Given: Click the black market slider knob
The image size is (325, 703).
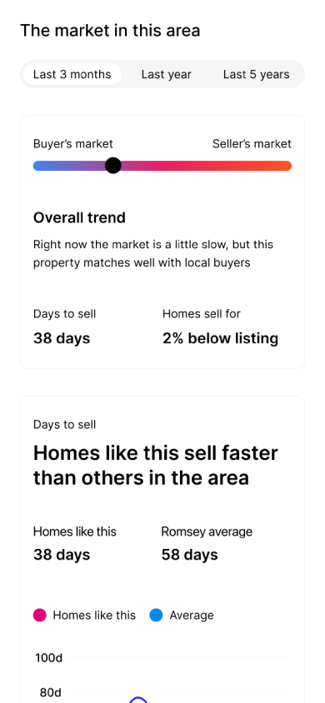Looking at the screenshot, I should pyautogui.click(x=113, y=166).
